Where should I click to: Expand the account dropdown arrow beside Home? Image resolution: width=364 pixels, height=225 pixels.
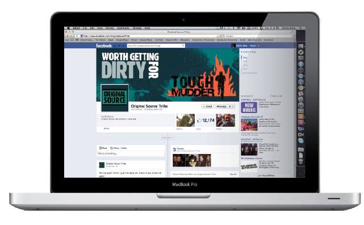258,46
